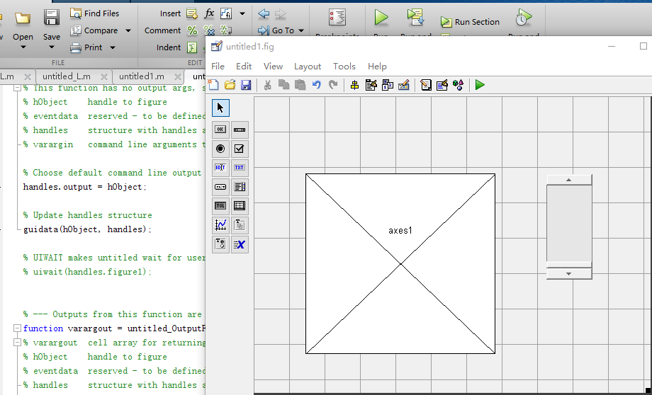Viewport: 652px width, 395px height.
Task: Pick the ActiveX Control component
Action: pos(240,244)
